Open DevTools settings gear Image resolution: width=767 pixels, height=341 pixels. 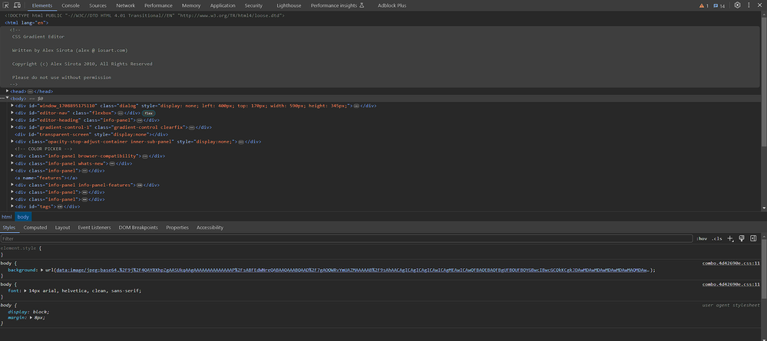tap(737, 5)
